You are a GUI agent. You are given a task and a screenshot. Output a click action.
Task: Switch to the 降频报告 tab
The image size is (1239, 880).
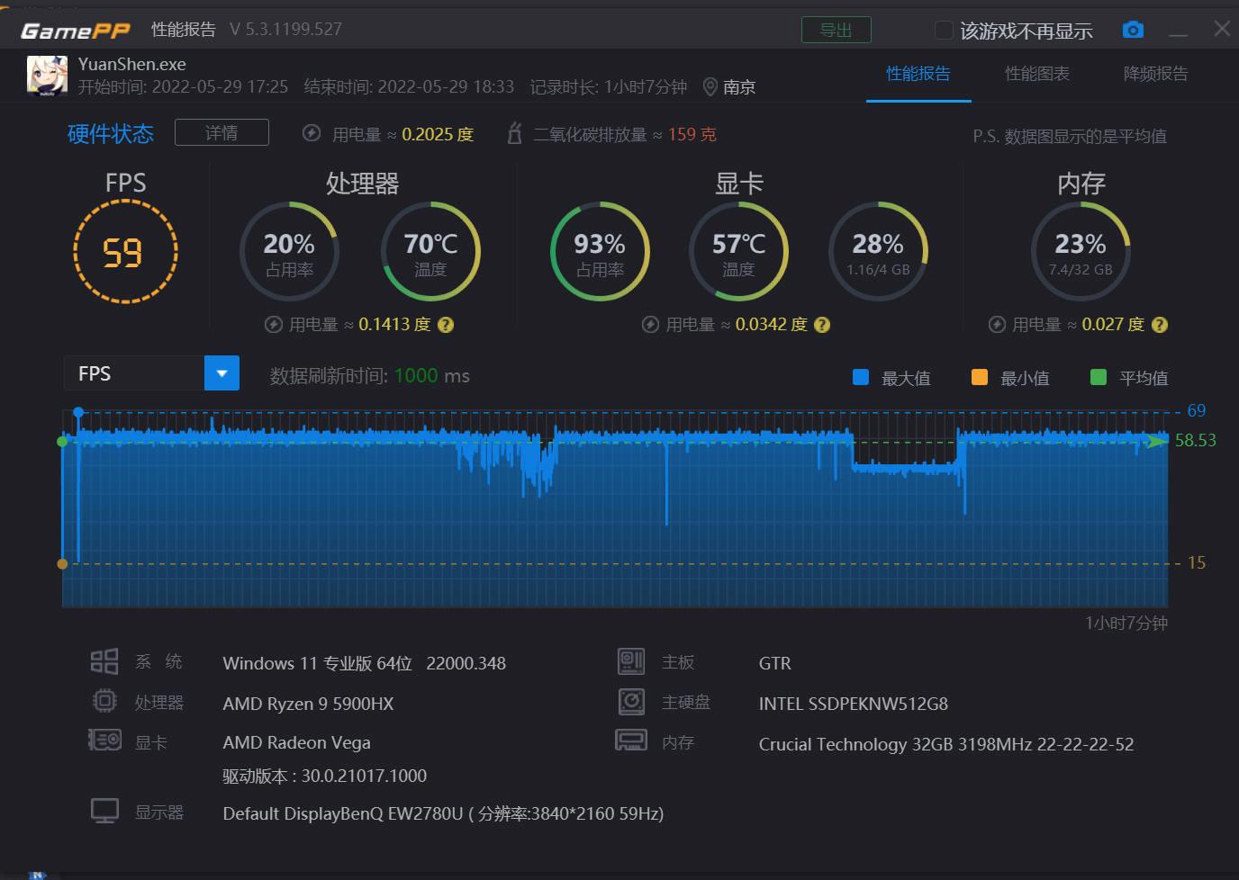point(1155,75)
